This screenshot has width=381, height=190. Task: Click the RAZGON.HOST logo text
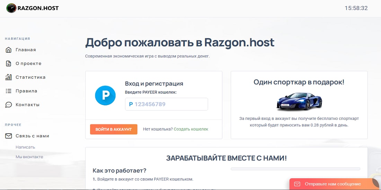(x=38, y=8)
